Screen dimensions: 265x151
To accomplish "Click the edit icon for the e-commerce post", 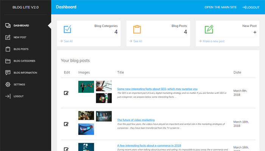I will pyautogui.click(x=66, y=149).
